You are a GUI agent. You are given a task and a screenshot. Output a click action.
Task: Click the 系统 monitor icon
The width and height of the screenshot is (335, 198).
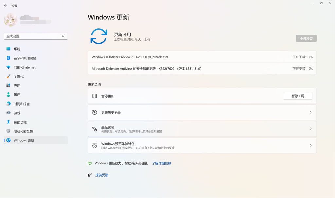(8, 49)
